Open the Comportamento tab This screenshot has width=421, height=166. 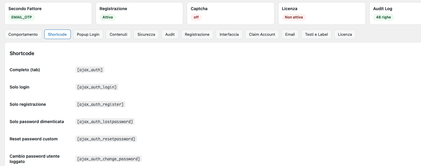[23, 34]
